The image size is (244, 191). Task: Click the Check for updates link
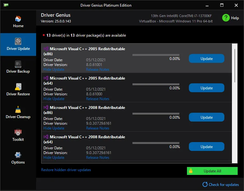(x=224, y=184)
